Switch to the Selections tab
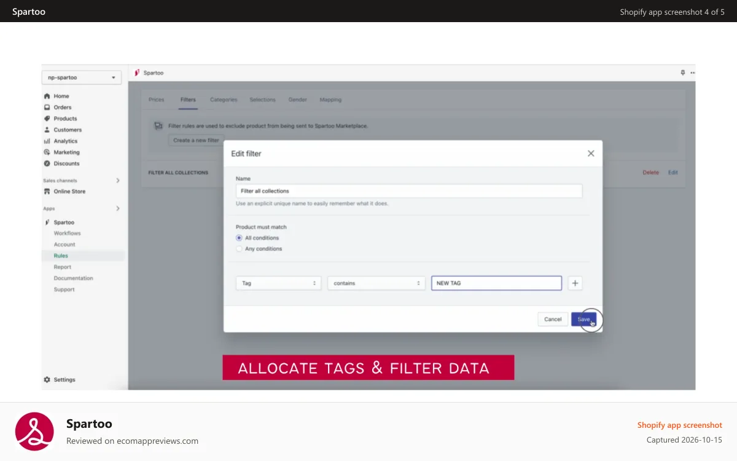This screenshot has height=461, width=737. tap(262, 100)
